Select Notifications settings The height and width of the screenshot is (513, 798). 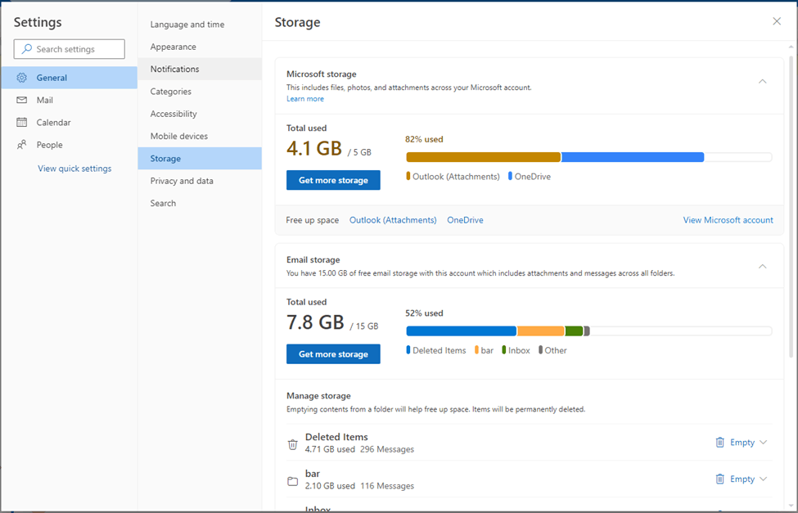point(200,69)
